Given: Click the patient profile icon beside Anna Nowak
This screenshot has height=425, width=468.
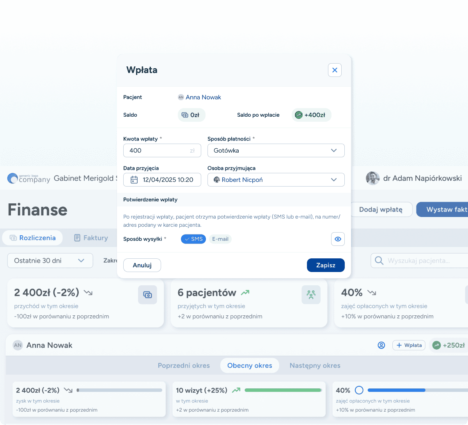Looking at the screenshot, I should click(x=381, y=345).
